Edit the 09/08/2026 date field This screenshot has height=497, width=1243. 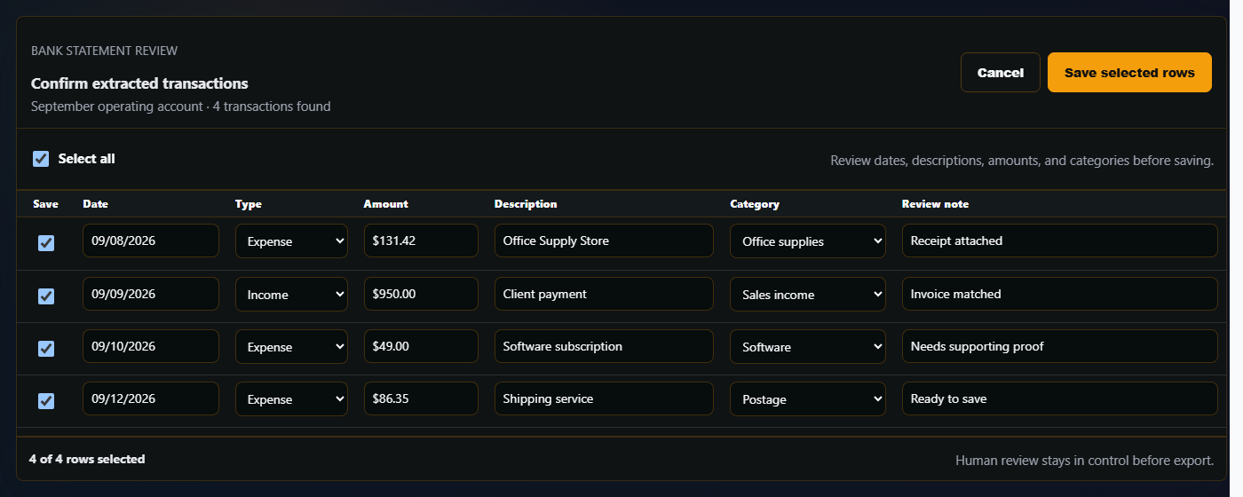pyautogui.click(x=151, y=241)
